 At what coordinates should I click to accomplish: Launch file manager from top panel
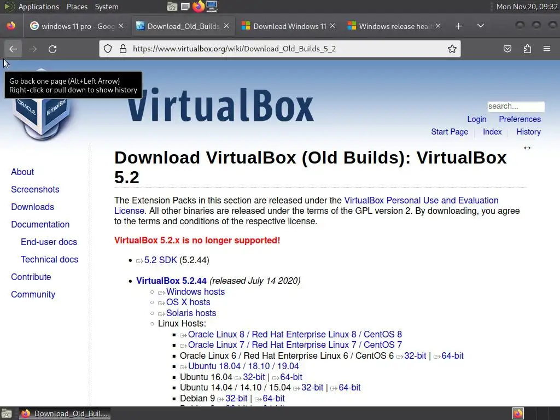(x=172, y=7)
